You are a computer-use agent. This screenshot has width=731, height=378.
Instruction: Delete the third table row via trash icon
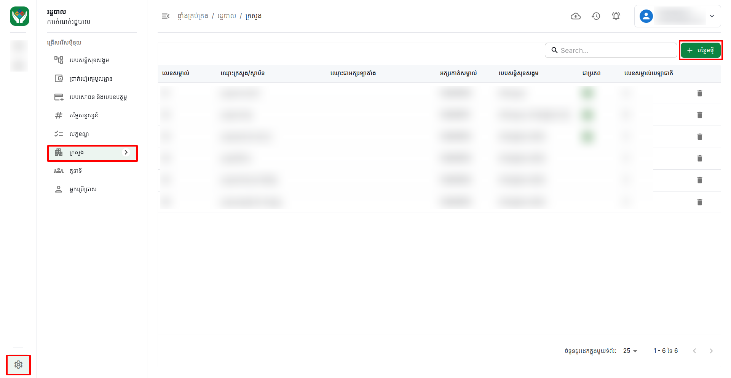(699, 137)
